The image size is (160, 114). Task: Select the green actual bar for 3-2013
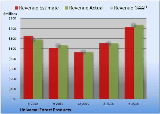(113, 71)
